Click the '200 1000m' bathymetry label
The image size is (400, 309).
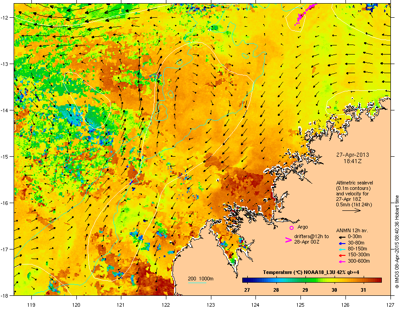(200, 279)
